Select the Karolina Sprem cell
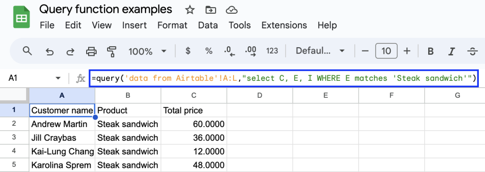485x172 pixels. pyautogui.click(x=62, y=165)
